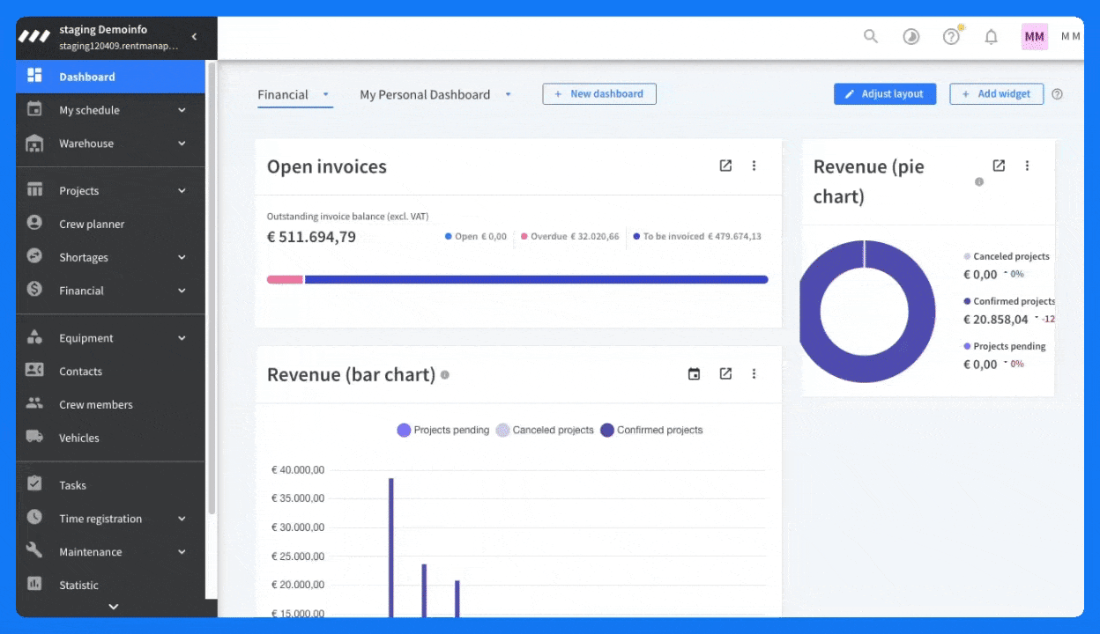Open the help question mark icon in top bar
The height and width of the screenshot is (634, 1100).
coord(951,36)
